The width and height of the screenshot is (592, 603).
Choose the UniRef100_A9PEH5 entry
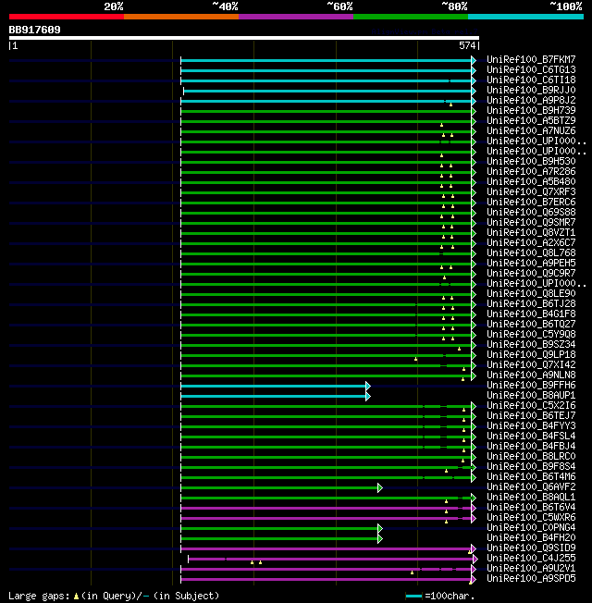coord(531,264)
